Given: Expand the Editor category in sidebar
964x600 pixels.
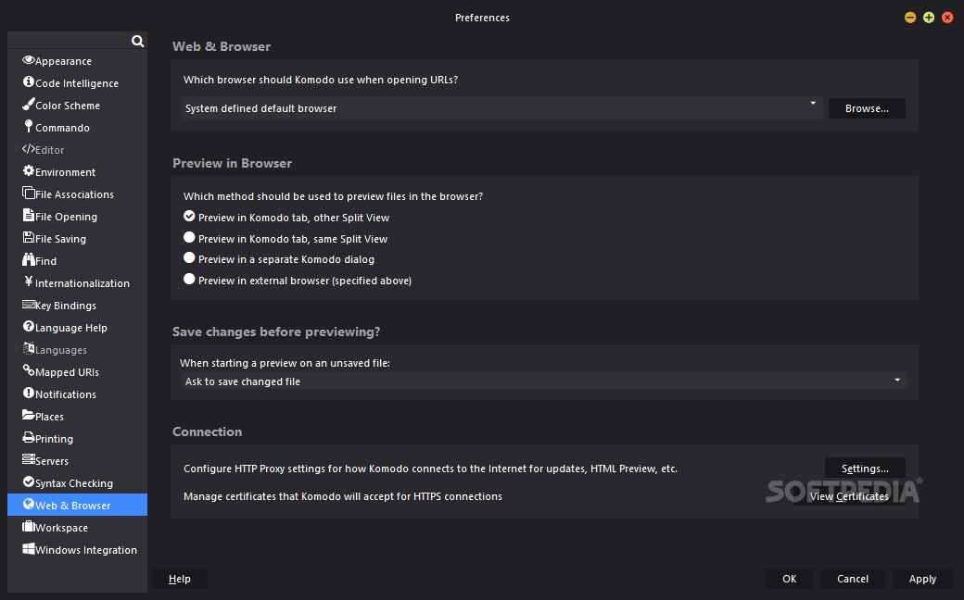Looking at the screenshot, I should click(x=17, y=148).
